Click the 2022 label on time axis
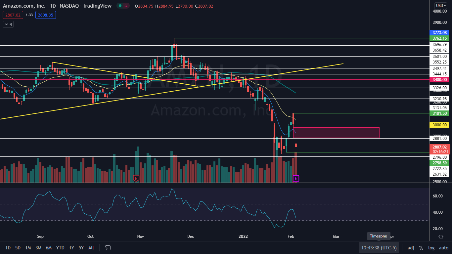The image size is (452, 254). (243, 236)
